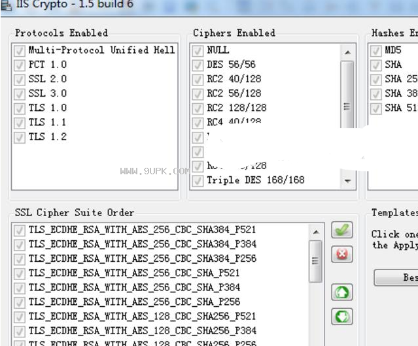The width and height of the screenshot is (418, 346).
Task: Uncheck the MD5 hash checkbox
Action: pos(375,50)
